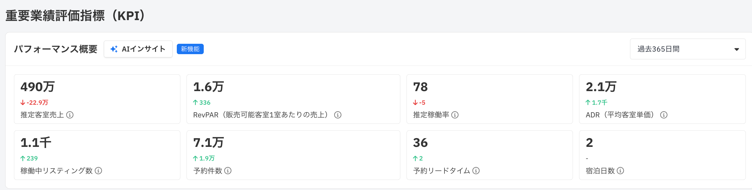The width and height of the screenshot is (752, 190).
Task: Select the 2.1万 ADR card
Action: pos(662,99)
